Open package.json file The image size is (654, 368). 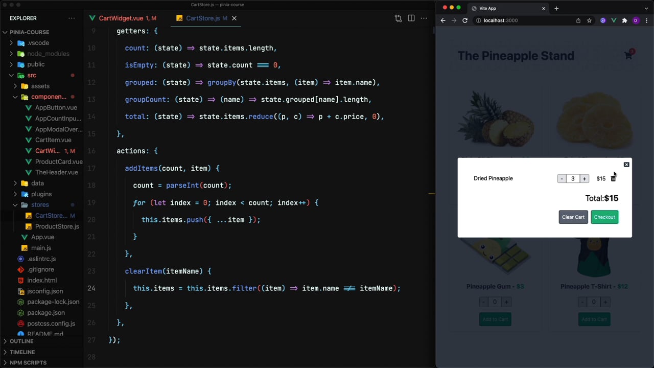pyautogui.click(x=46, y=312)
